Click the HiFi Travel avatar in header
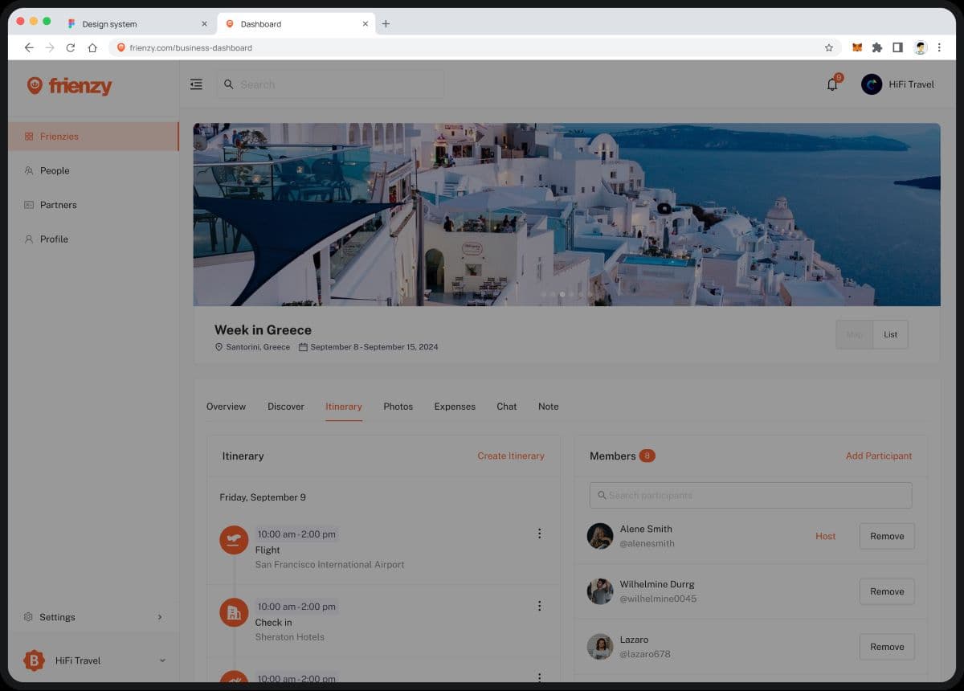This screenshot has width=964, height=691. 872,84
